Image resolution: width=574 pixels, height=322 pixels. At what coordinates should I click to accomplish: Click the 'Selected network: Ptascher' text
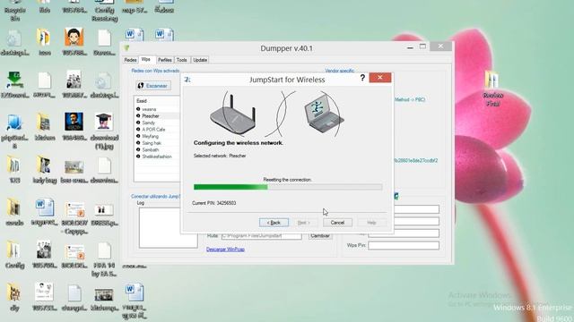(x=220, y=156)
